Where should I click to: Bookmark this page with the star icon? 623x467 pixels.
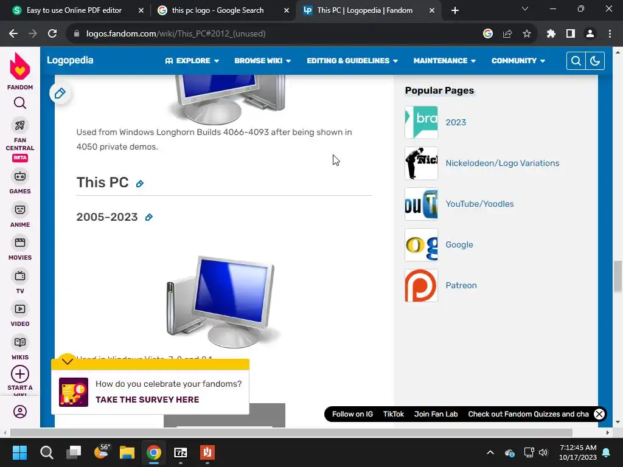(527, 34)
